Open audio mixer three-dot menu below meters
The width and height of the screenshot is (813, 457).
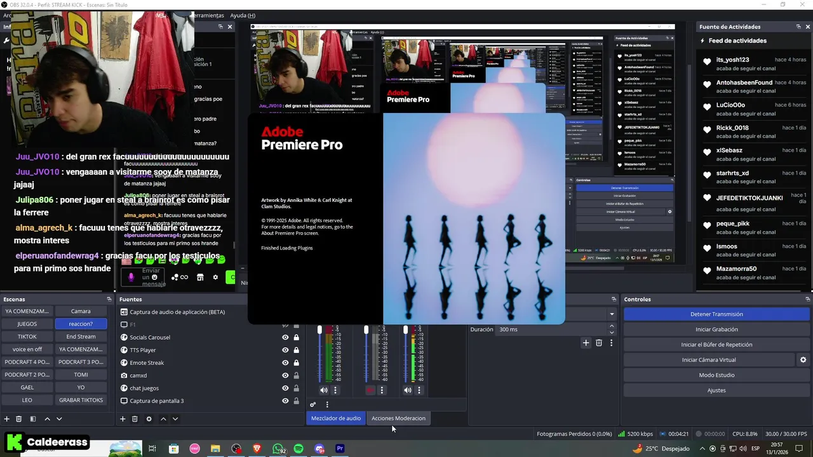coord(327,404)
